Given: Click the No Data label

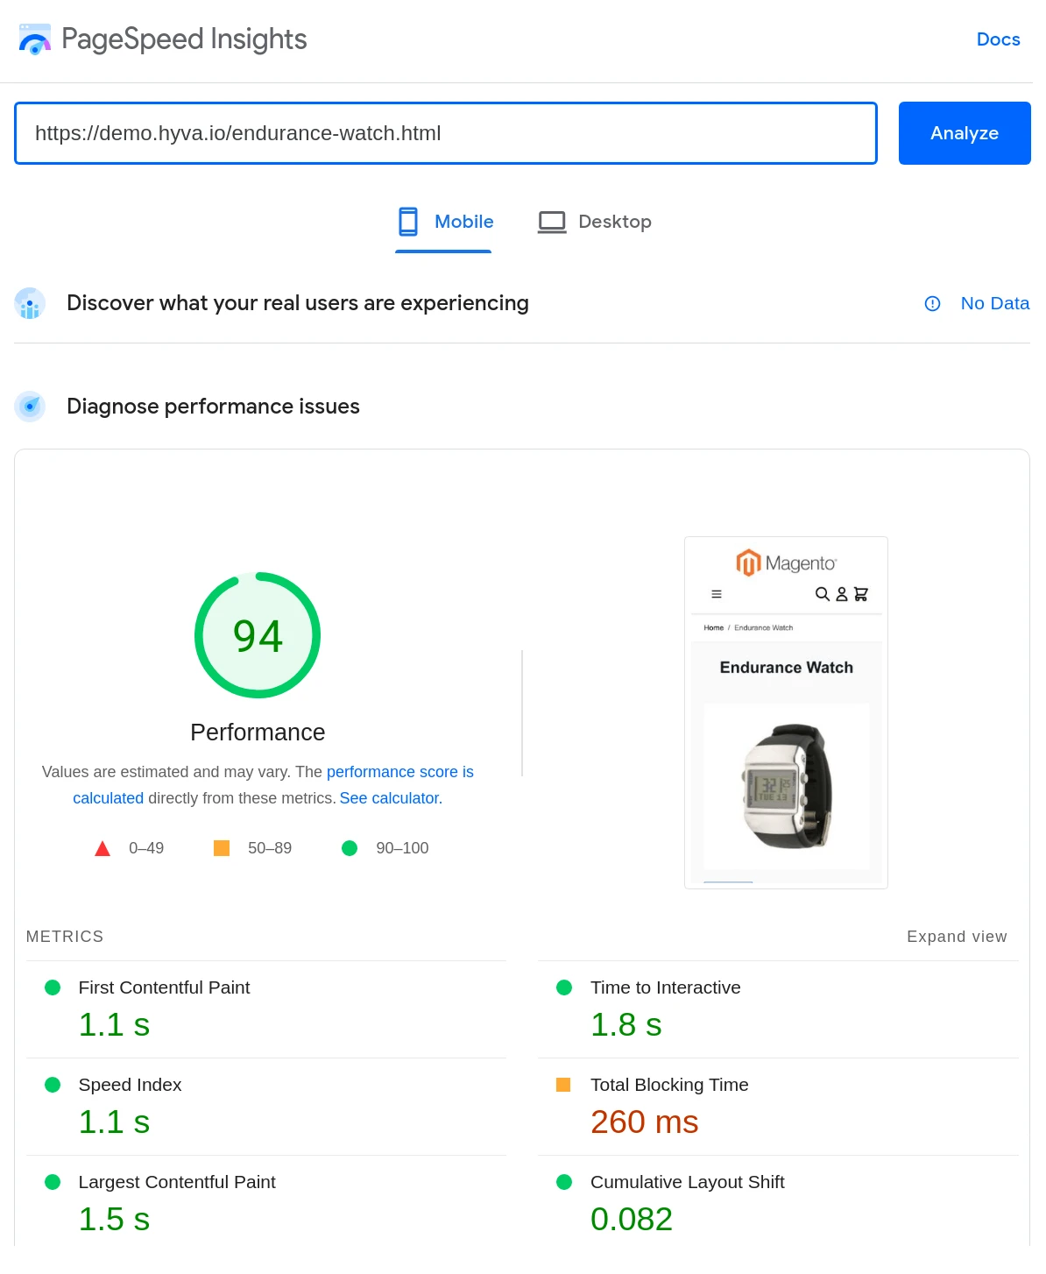Looking at the screenshot, I should (x=994, y=304).
